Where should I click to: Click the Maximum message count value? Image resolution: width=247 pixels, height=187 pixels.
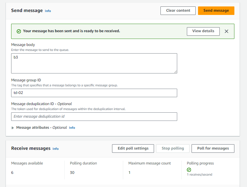[129, 172]
